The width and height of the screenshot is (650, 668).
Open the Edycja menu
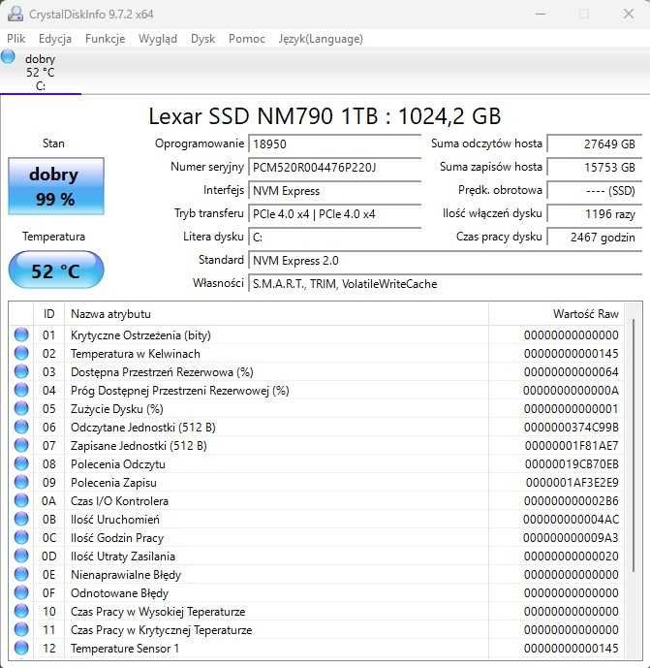55,39
